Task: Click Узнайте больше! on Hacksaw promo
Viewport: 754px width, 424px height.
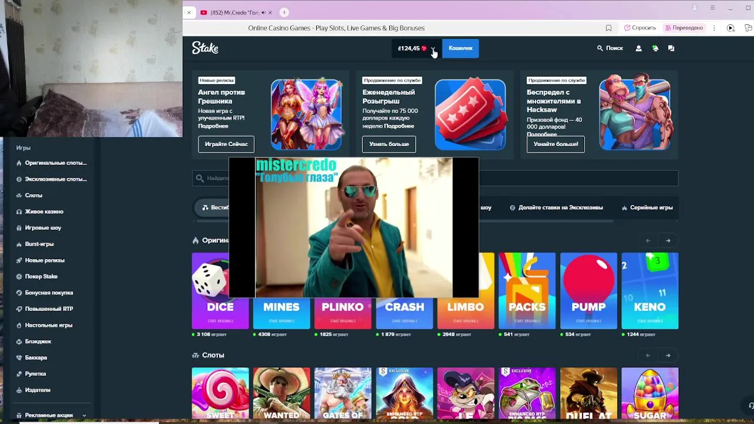Action: pyautogui.click(x=555, y=144)
